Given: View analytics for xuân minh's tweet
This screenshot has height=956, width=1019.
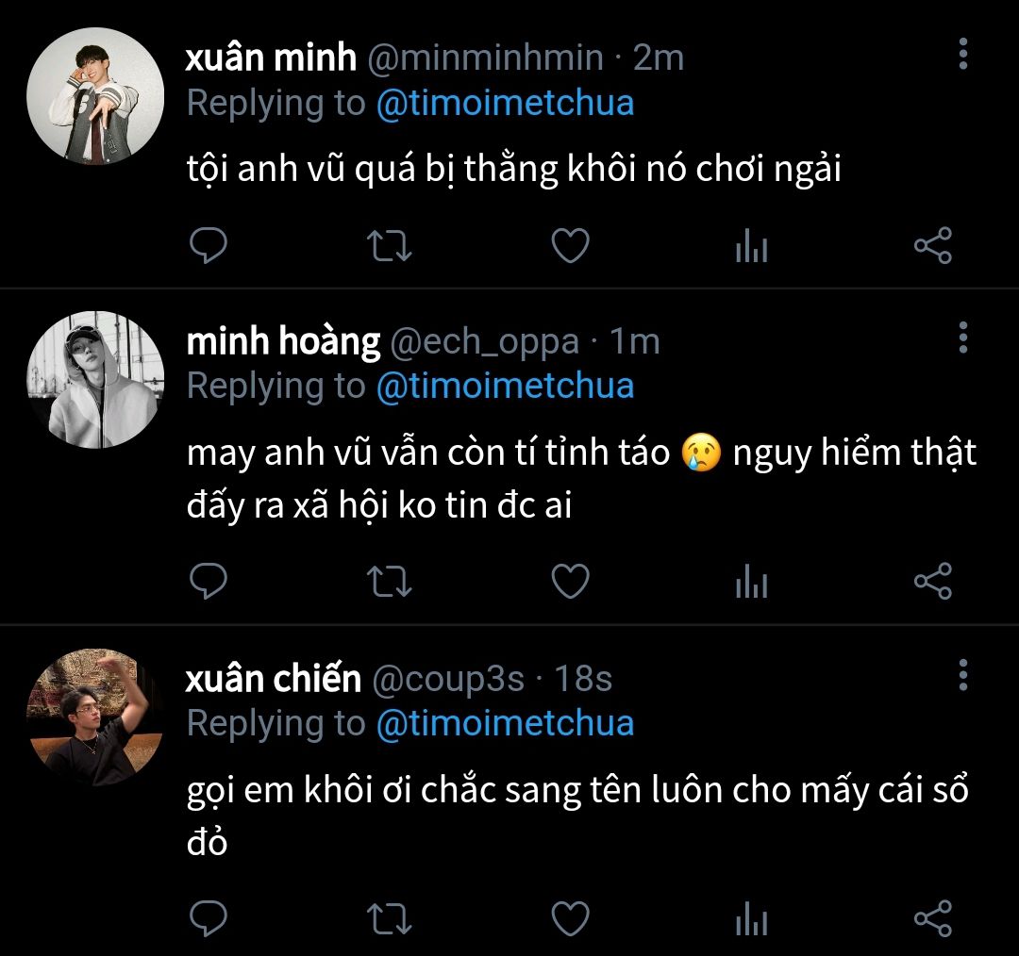Looking at the screenshot, I should coord(751,247).
